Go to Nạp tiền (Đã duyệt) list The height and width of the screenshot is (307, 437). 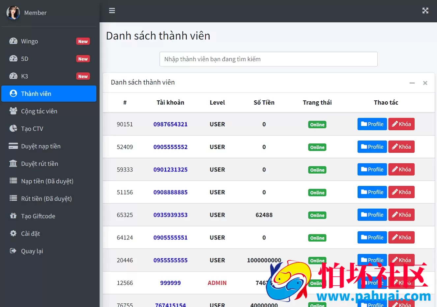(x=49, y=181)
